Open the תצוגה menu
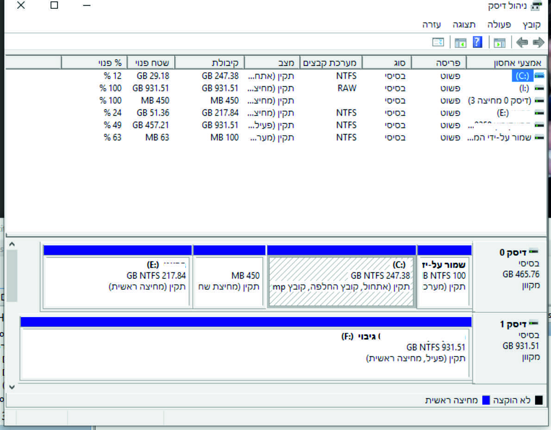This screenshot has width=551, height=430. (x=464, y=25)
